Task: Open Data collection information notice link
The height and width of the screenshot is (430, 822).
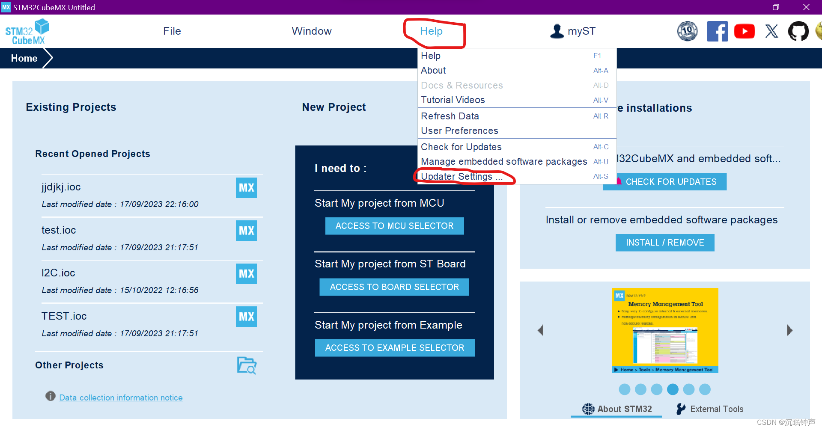Action: click(x=121, y=397)
